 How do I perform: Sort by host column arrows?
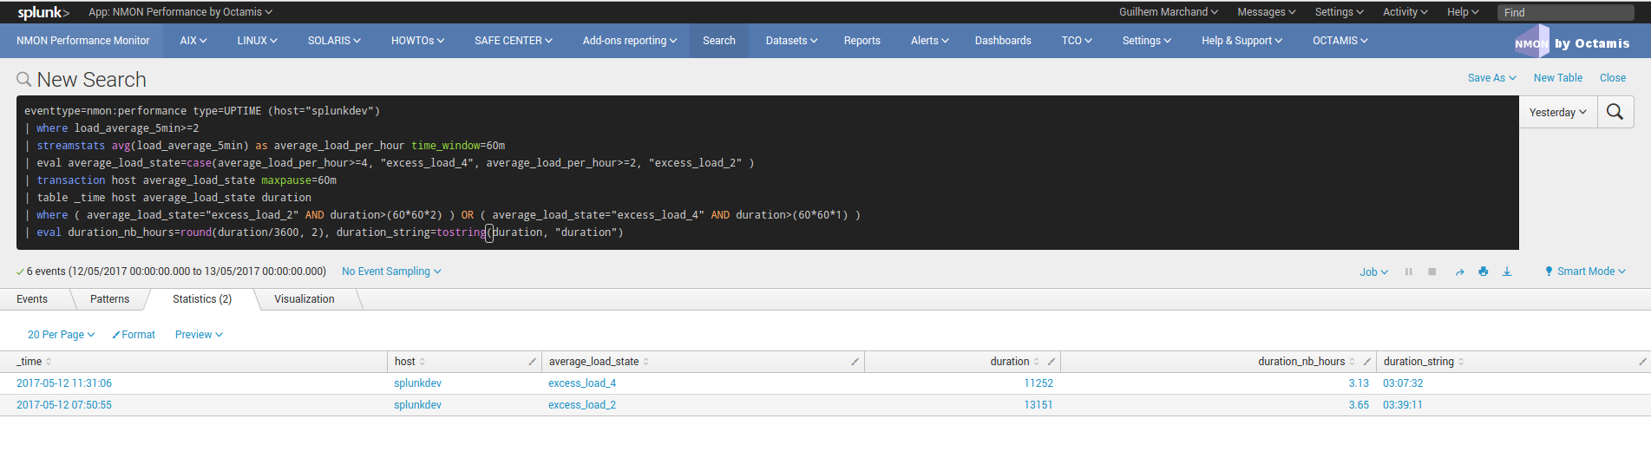tap(423, 362)
